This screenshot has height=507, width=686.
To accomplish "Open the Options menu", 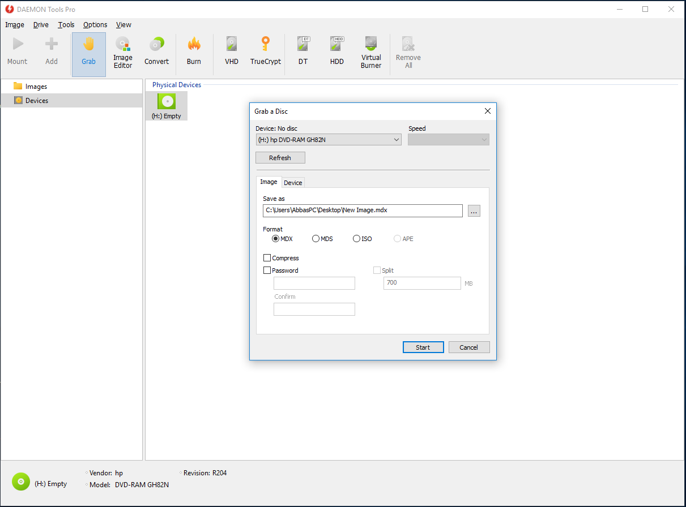I will 95,25.
